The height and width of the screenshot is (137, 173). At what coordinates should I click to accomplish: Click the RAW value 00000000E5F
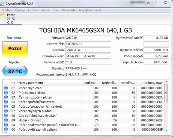pyautogui.click(x=152, y=130)
